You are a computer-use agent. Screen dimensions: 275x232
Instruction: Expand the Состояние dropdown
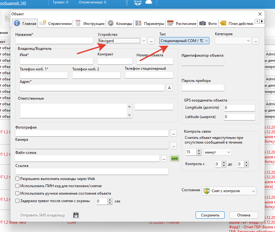pos(253,191)
